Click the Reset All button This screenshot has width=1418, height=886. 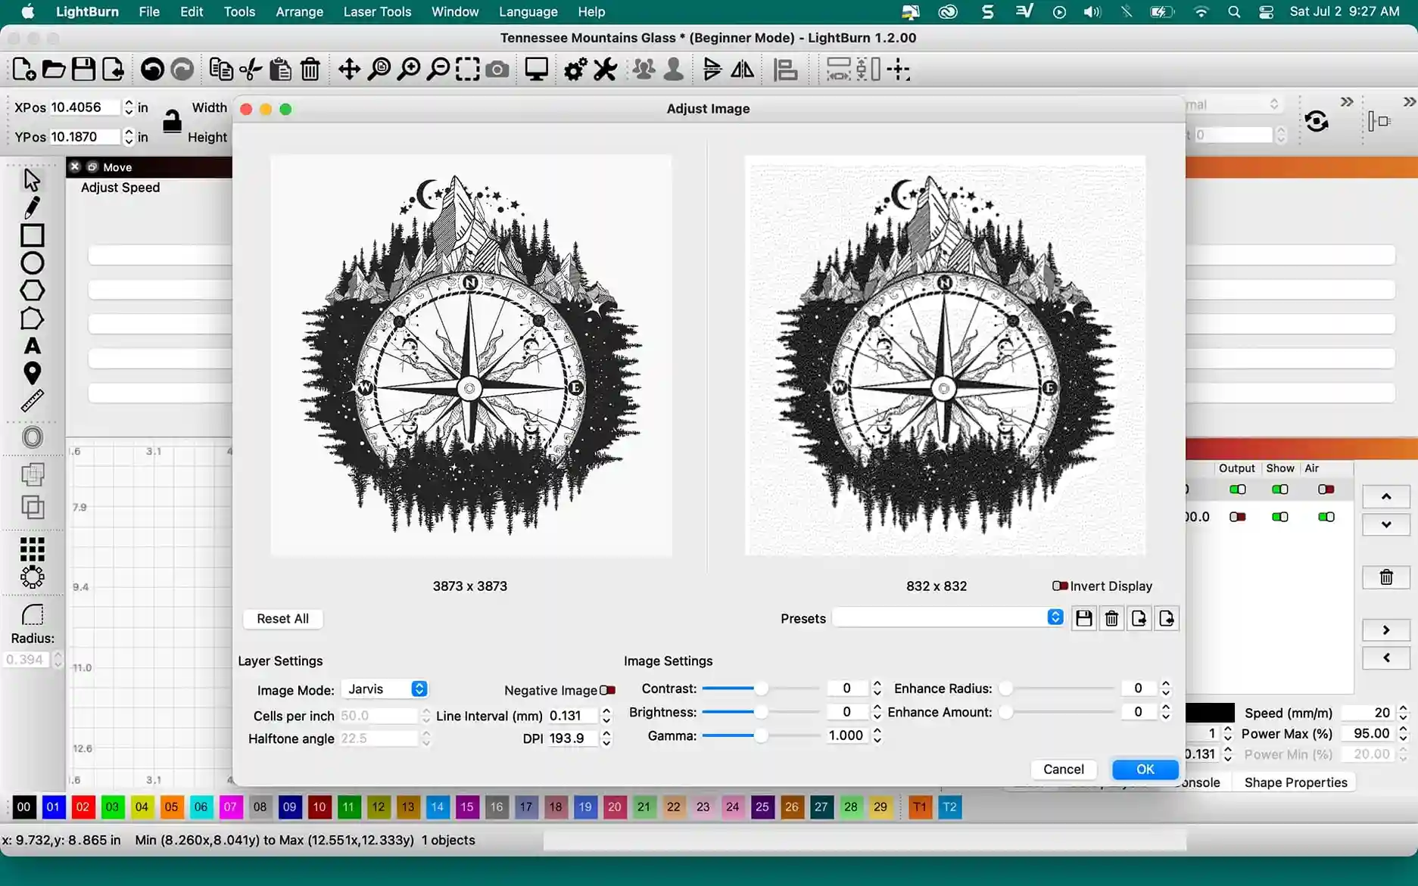click(282, 618)
